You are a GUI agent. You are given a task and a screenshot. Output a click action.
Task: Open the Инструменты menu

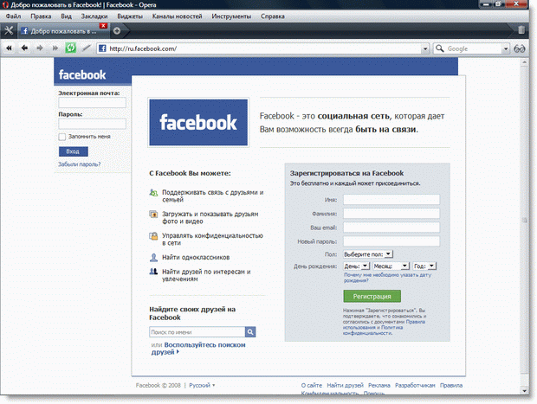(231, 16)
